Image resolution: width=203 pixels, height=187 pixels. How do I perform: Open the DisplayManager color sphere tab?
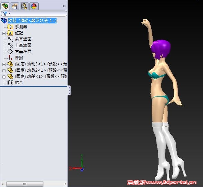tap(34, 6)
